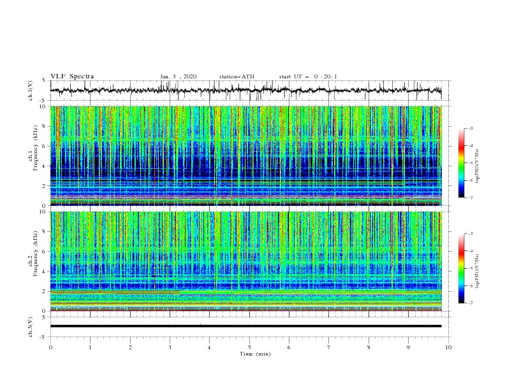Click the ch.1 spectrogram color scale bar
505x390 pixels.
[461, 163]
